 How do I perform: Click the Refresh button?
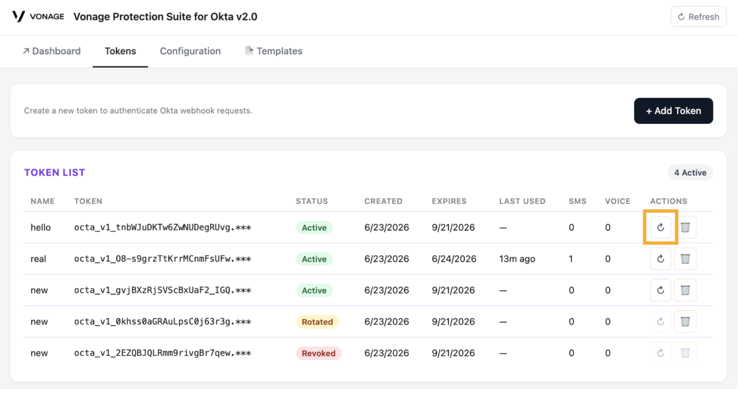tap(698, 17)
